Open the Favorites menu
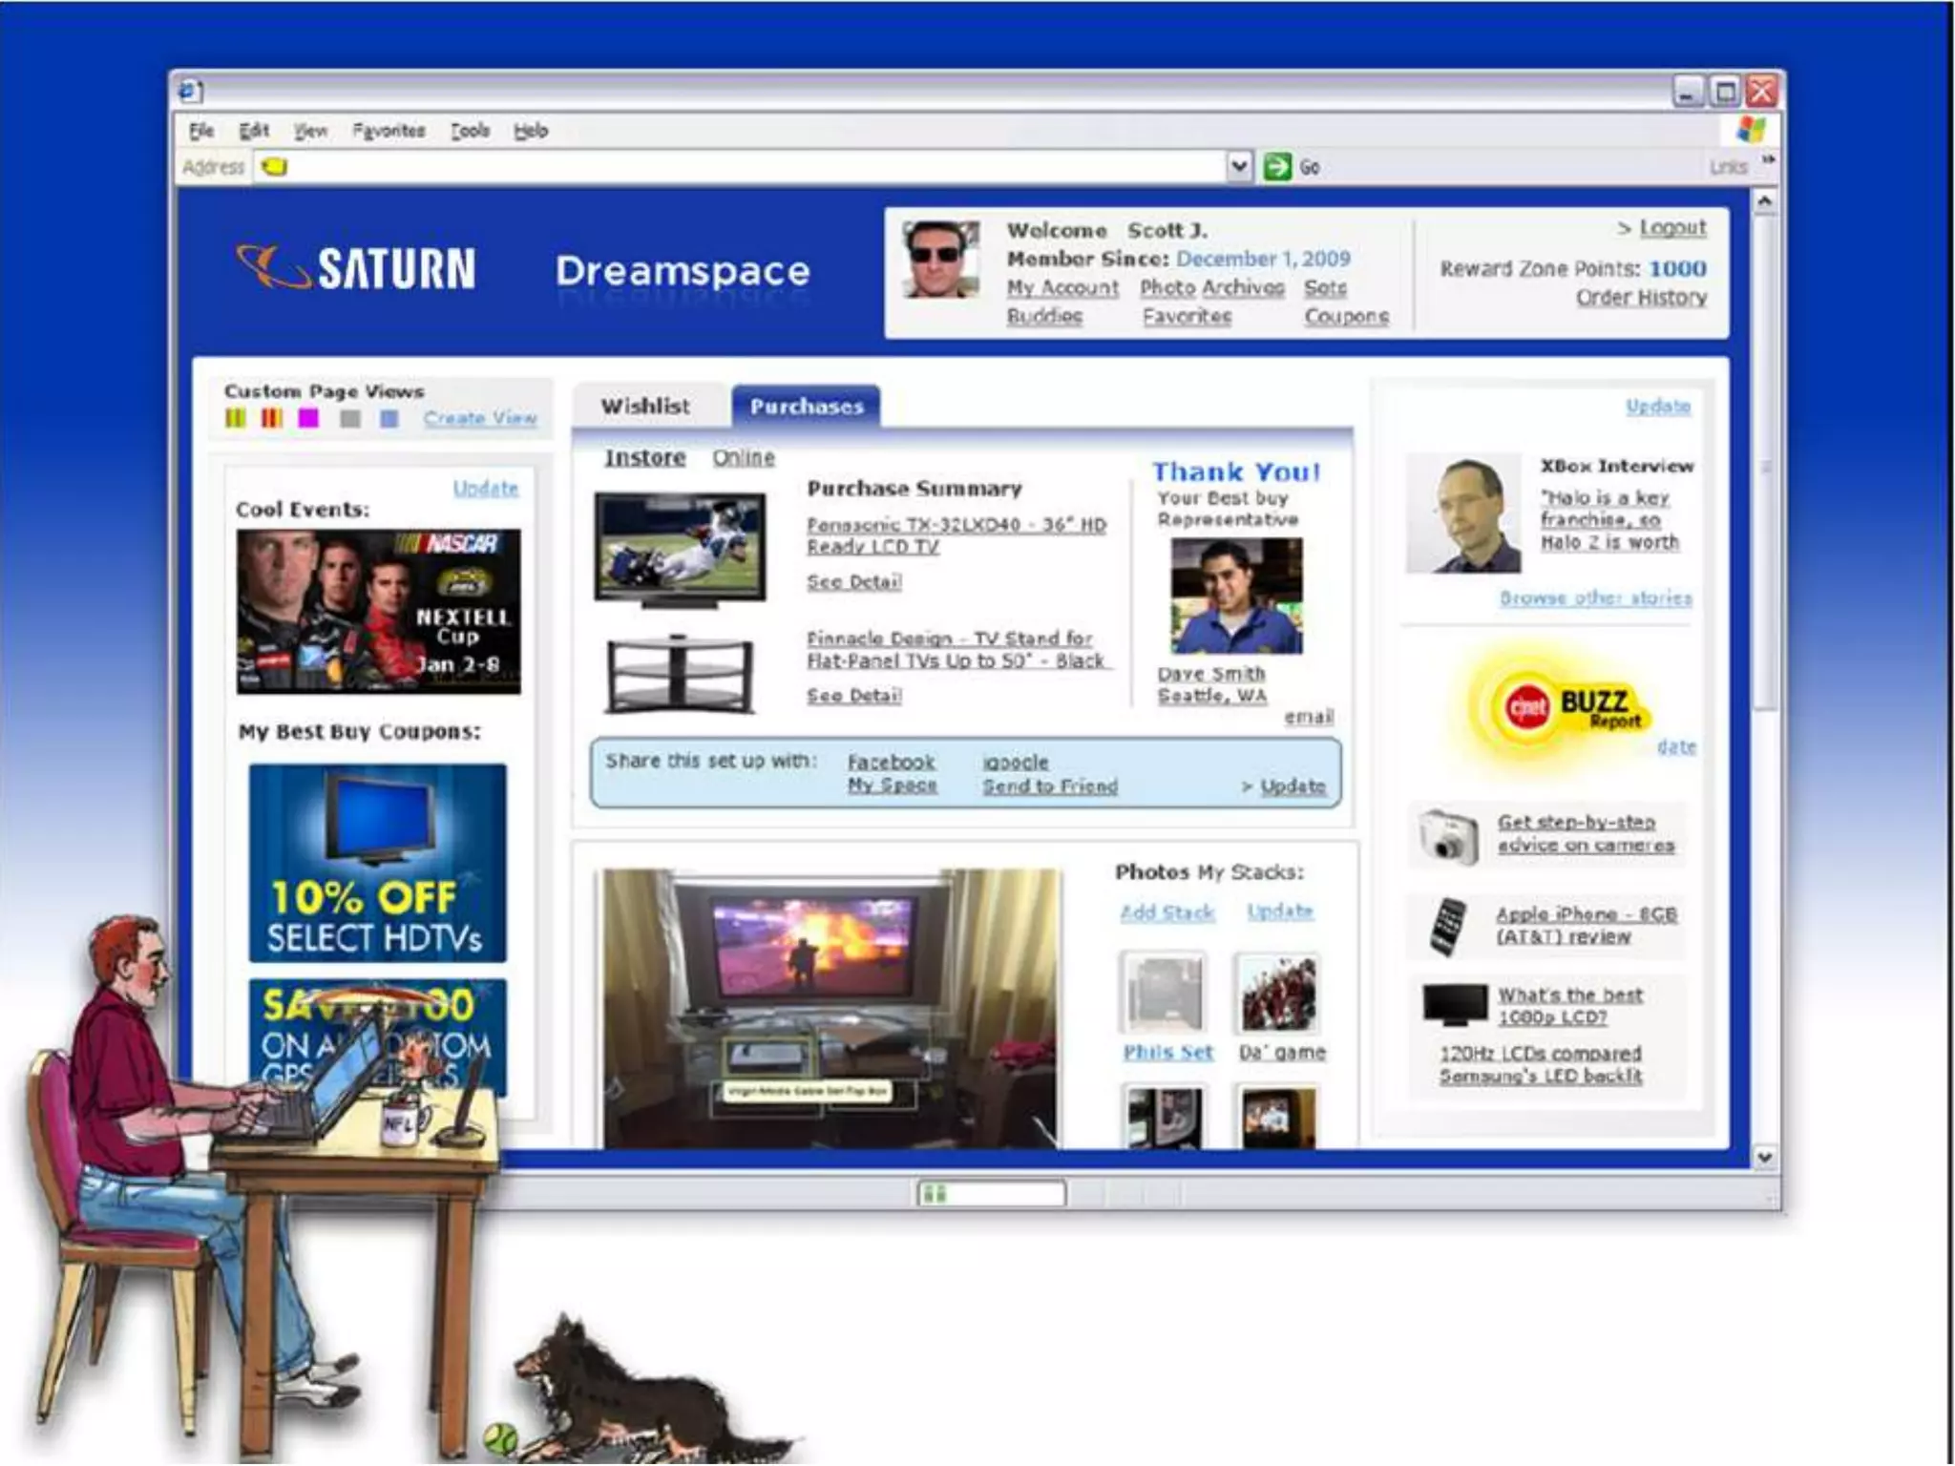Image resolution: width=1955 pixels, height=1466 pixels. pos(388,131)
